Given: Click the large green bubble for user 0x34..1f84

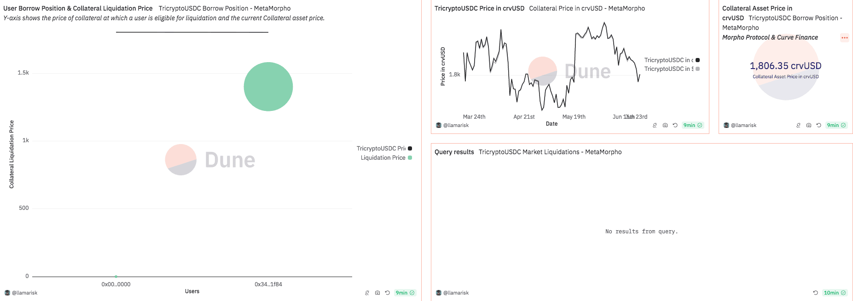Looking at the screenshot, I should [x=268, y=87].
